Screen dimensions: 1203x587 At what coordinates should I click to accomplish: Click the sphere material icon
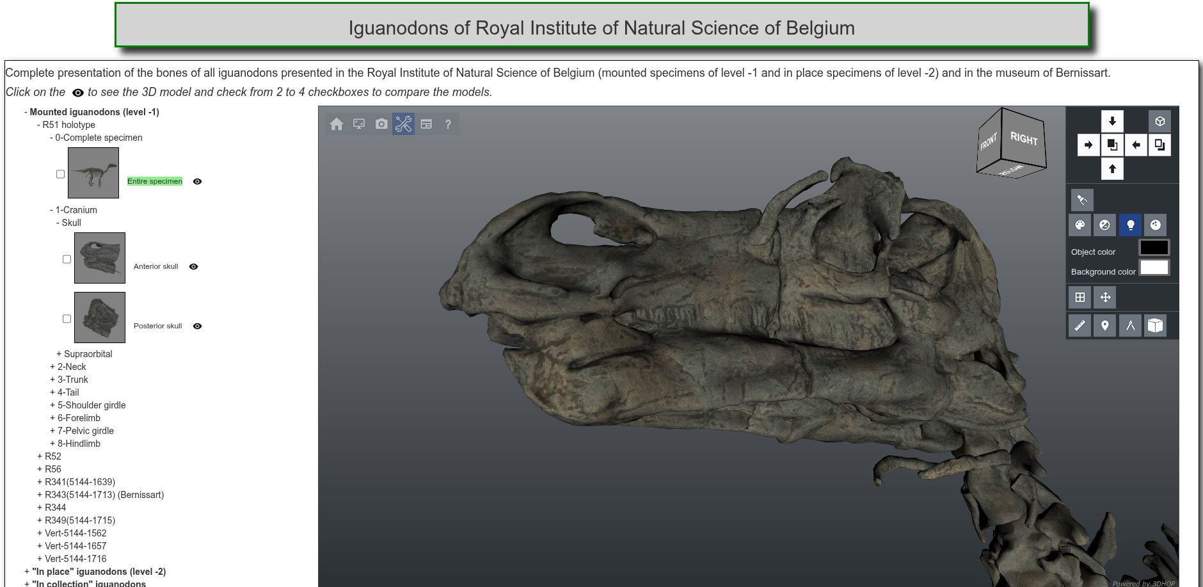[x=1155, y=225]
